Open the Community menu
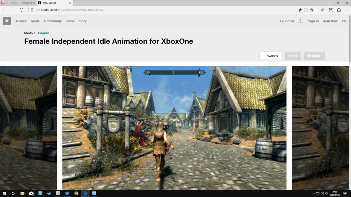 coord(53,21)
